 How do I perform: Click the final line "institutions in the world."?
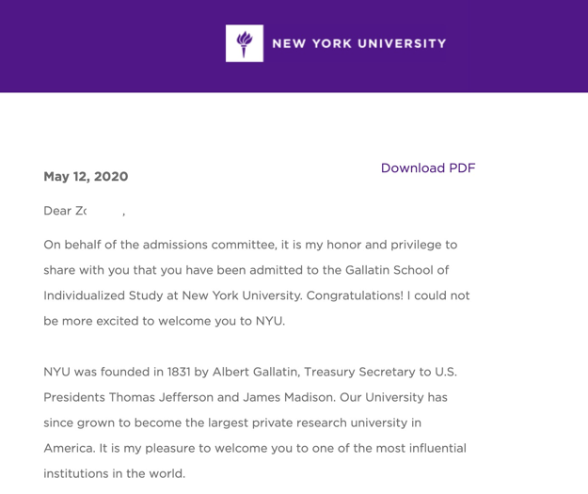tap(114, 473)
